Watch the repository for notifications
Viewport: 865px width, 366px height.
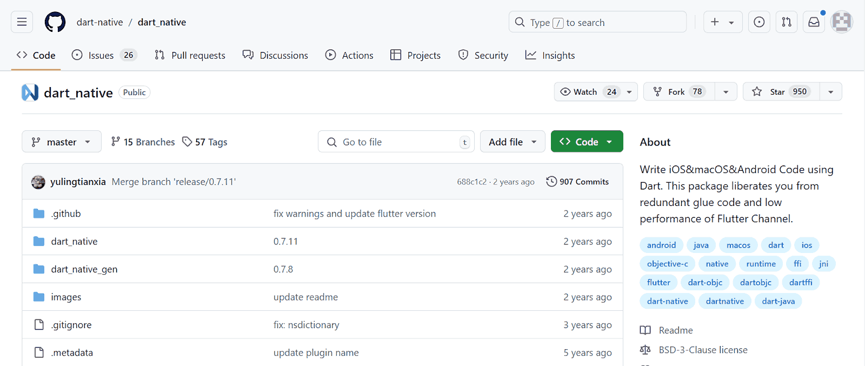click(x=587, y=92)
